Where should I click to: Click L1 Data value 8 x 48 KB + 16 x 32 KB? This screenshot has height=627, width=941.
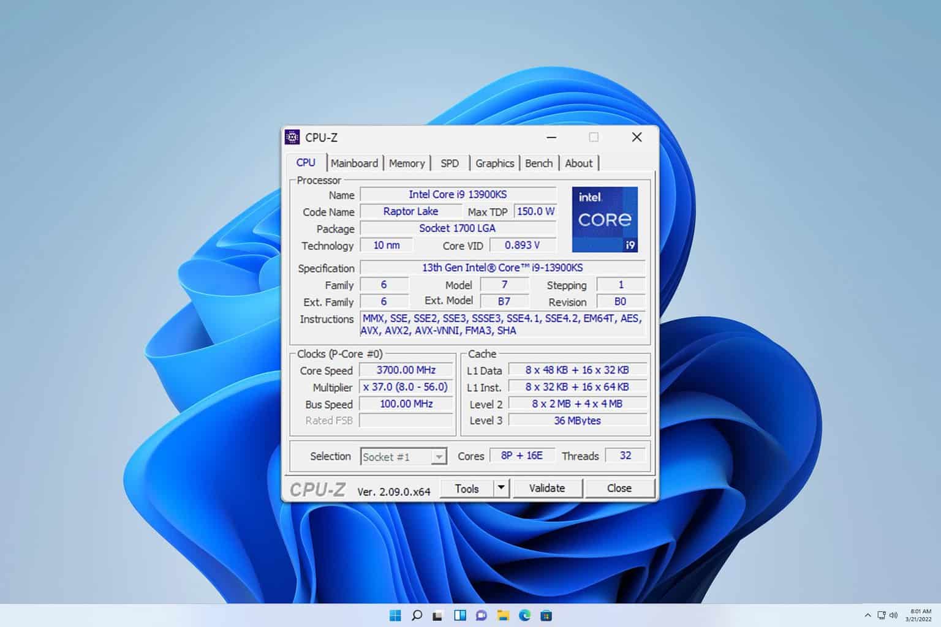[x=577, y=370]
